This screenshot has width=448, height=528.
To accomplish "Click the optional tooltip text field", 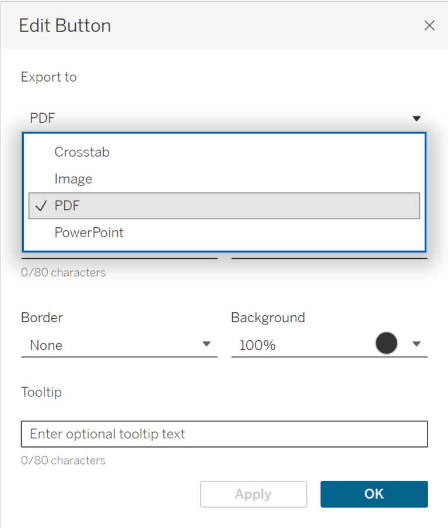I will pos(224,434).
